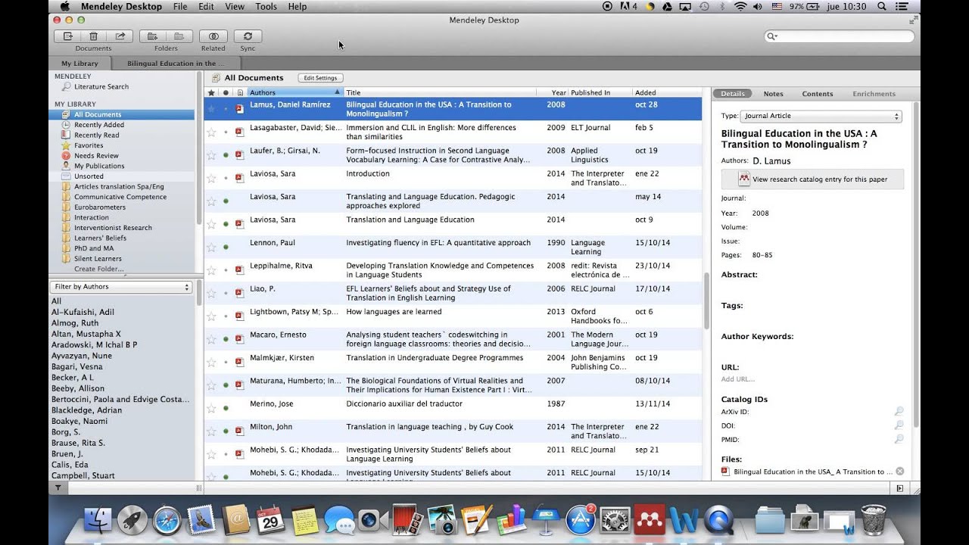Click the Create Folder toolbar icon
969x545 pixels.
click(x=152, y=36)
